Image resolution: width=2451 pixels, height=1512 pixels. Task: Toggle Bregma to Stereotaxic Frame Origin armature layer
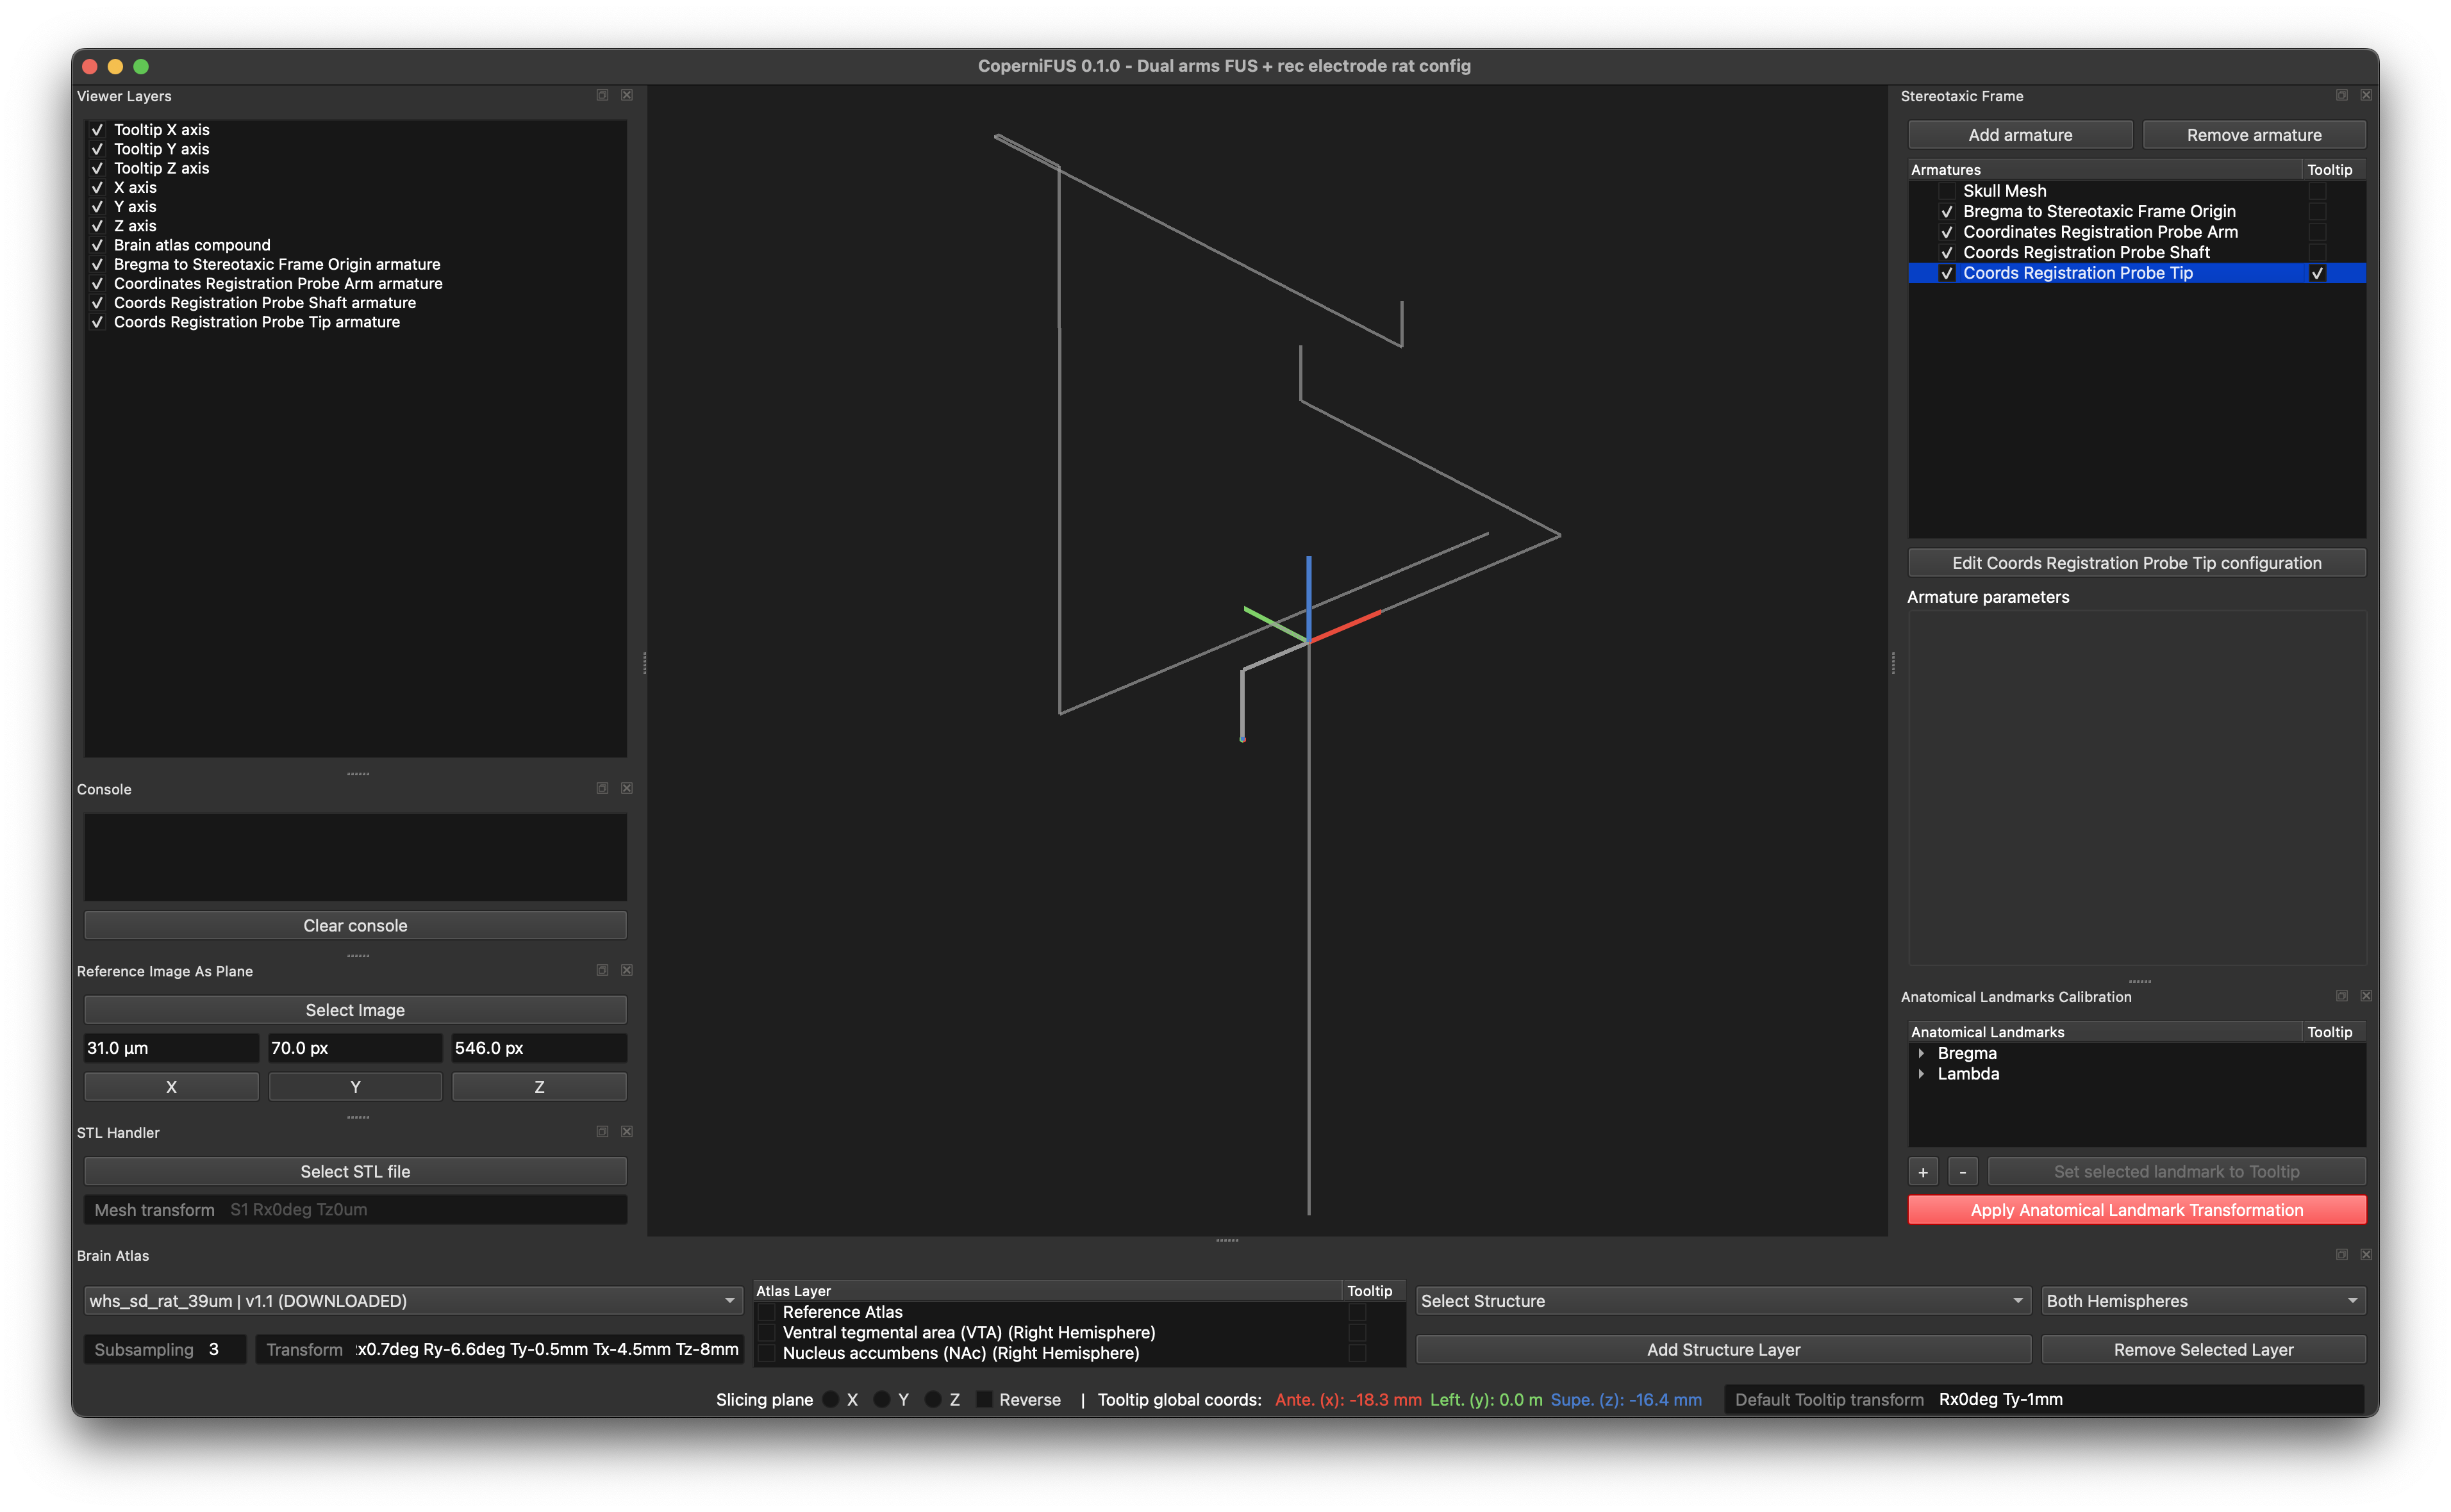point(97,264)
